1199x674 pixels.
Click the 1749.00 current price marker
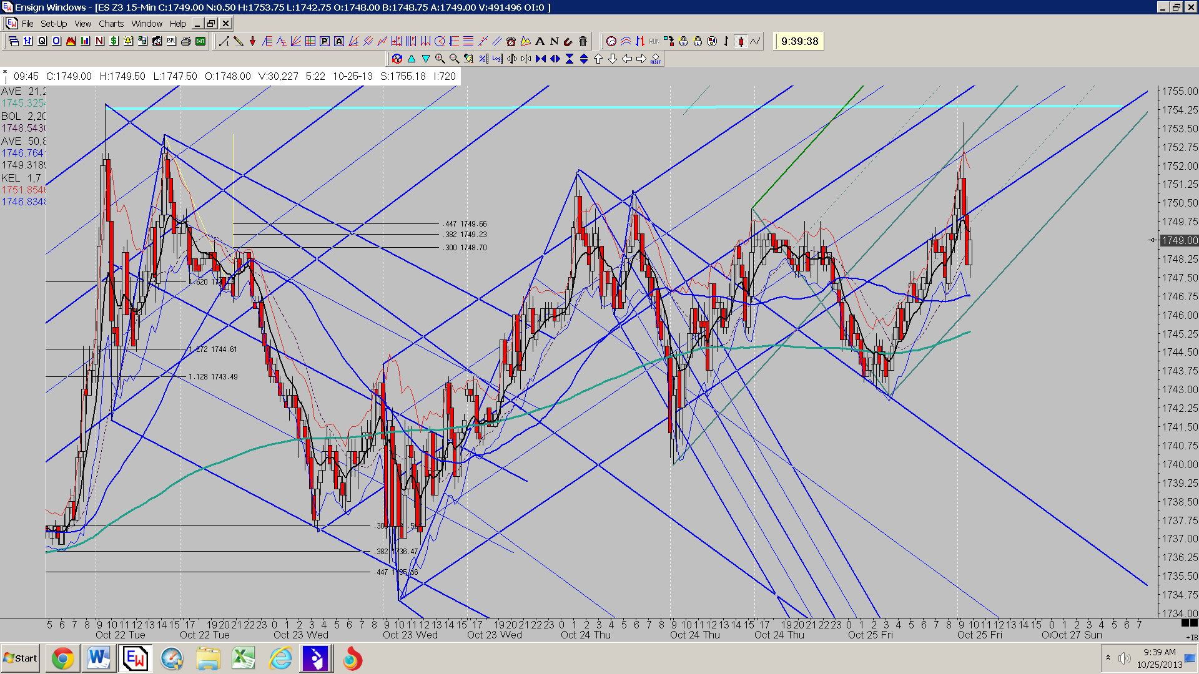[x=1180, y=240]
